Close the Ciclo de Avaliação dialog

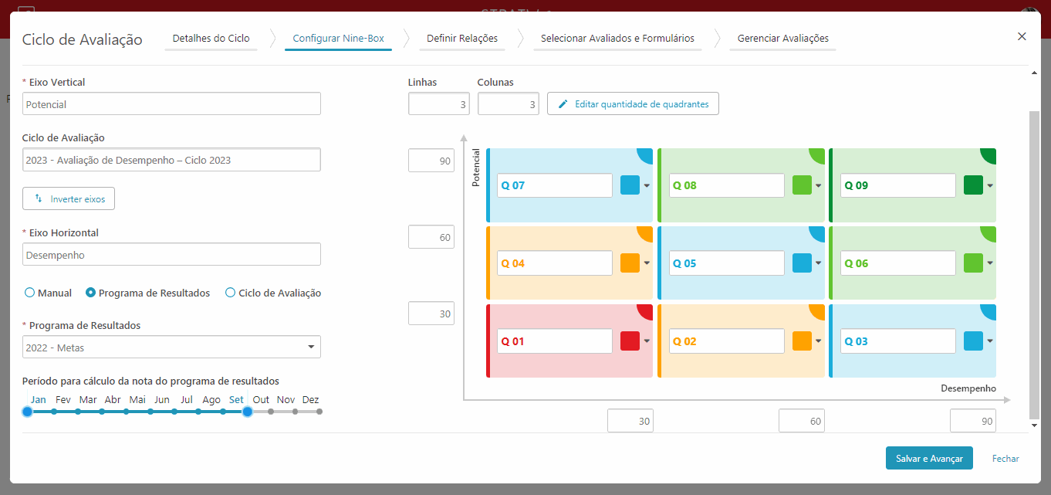point(1022,36)
